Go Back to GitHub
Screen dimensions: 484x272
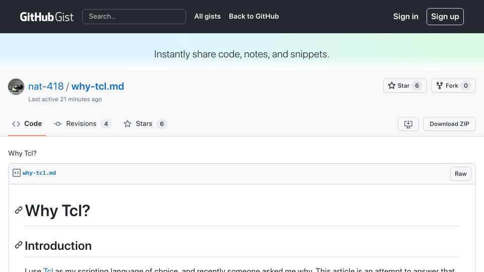254,16
